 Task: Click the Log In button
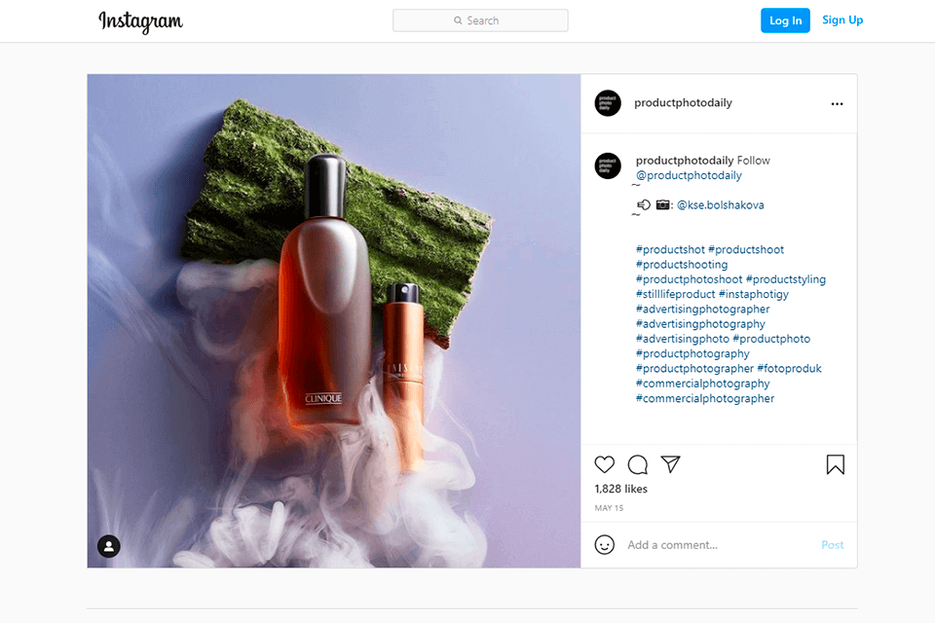(x=785, y=20)
